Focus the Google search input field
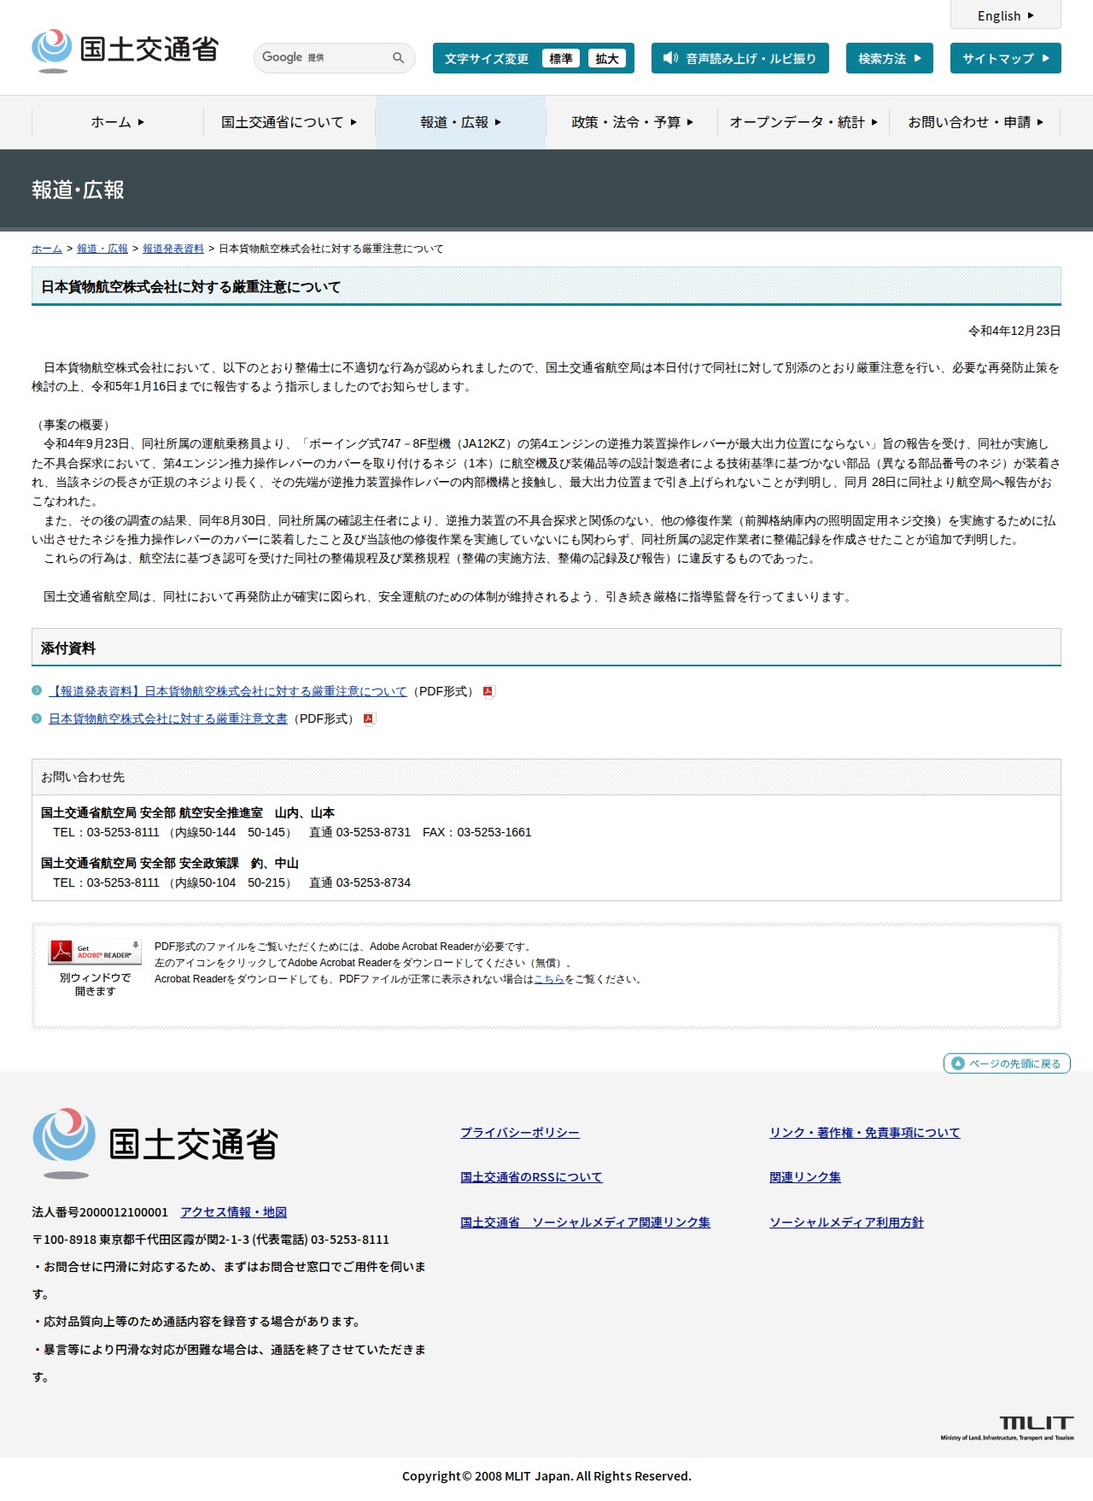 (323, 58)
